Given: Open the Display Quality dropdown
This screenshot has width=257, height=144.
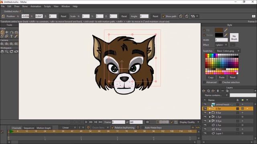Looking at the screenshot, I should [x=189, y=122].
